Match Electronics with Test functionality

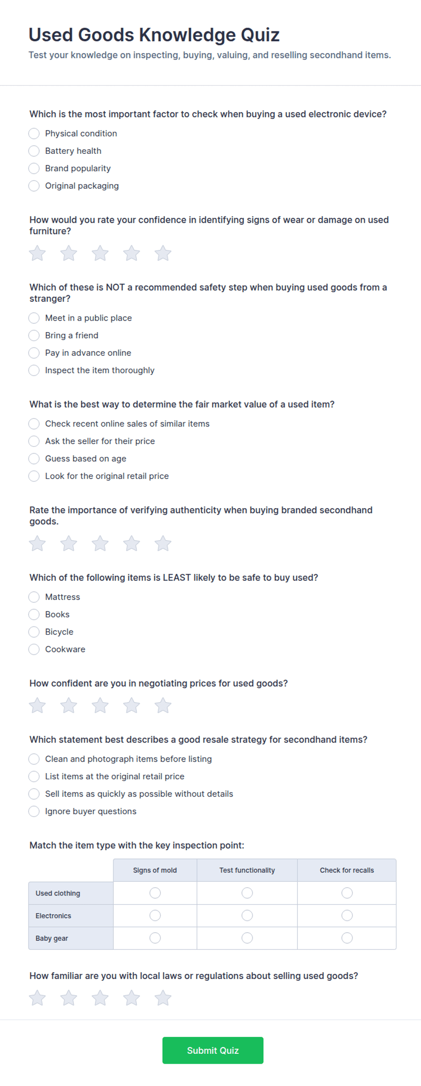[247, 915]
